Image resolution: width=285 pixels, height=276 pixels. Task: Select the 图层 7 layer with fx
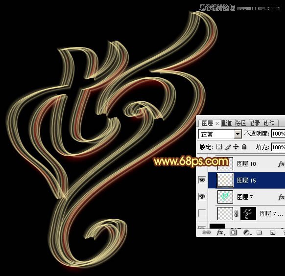click(x=246, y=197)
